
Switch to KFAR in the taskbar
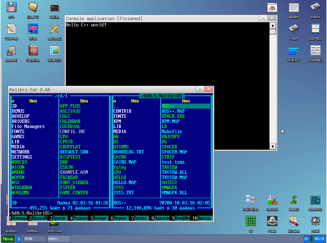coord(34,239)
